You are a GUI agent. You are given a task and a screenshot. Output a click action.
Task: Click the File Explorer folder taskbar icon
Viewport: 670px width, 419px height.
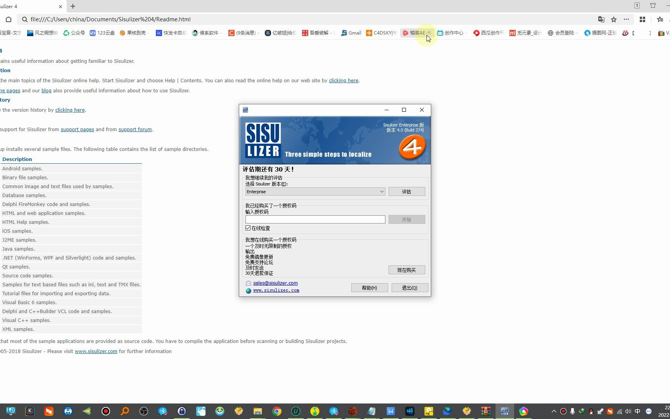point(258,411)
